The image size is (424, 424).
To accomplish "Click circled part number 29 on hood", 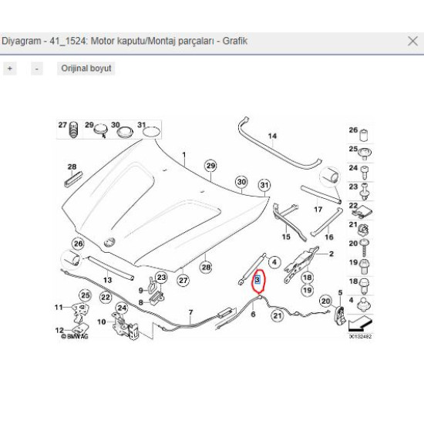I will (x=211, y=166).
